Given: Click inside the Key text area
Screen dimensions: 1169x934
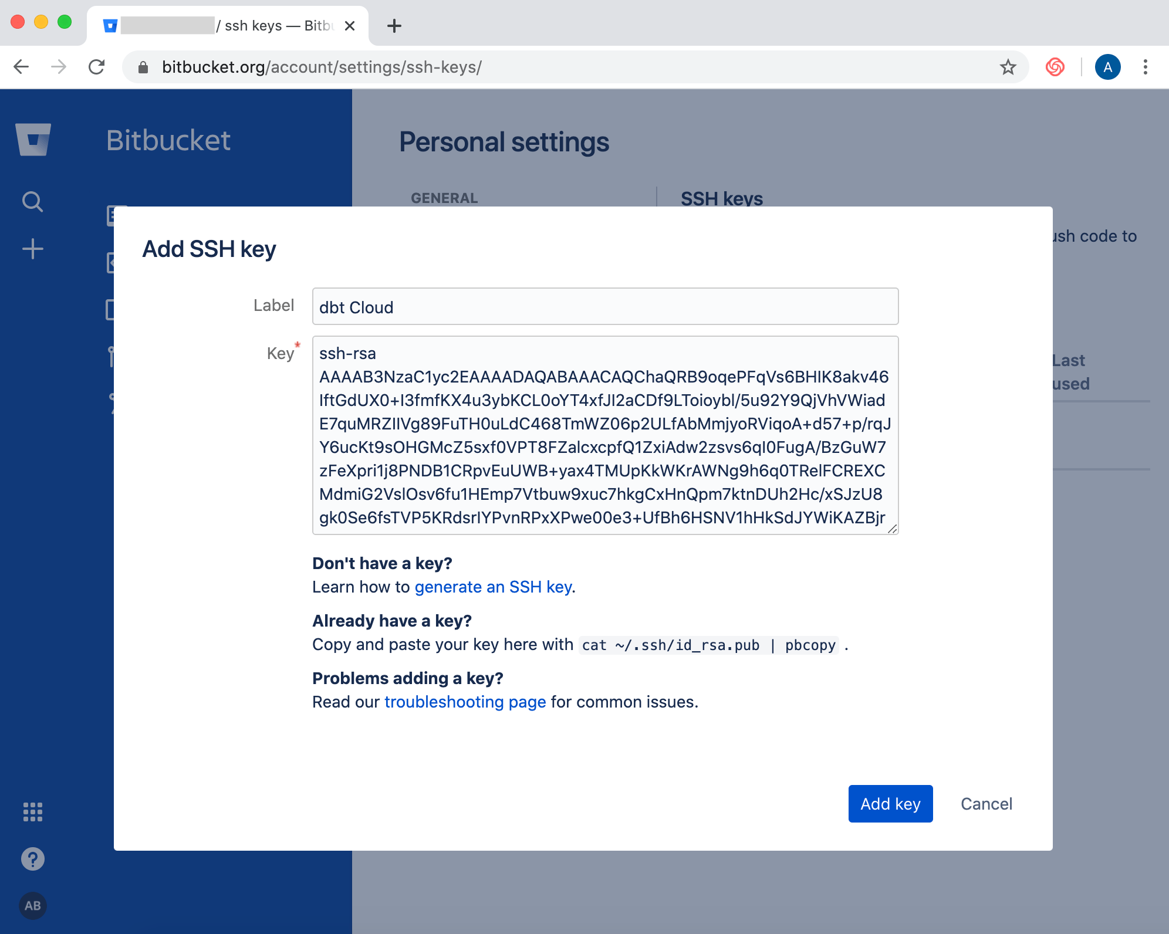Looking at the screenshot, I should click(x=606, y=435).
